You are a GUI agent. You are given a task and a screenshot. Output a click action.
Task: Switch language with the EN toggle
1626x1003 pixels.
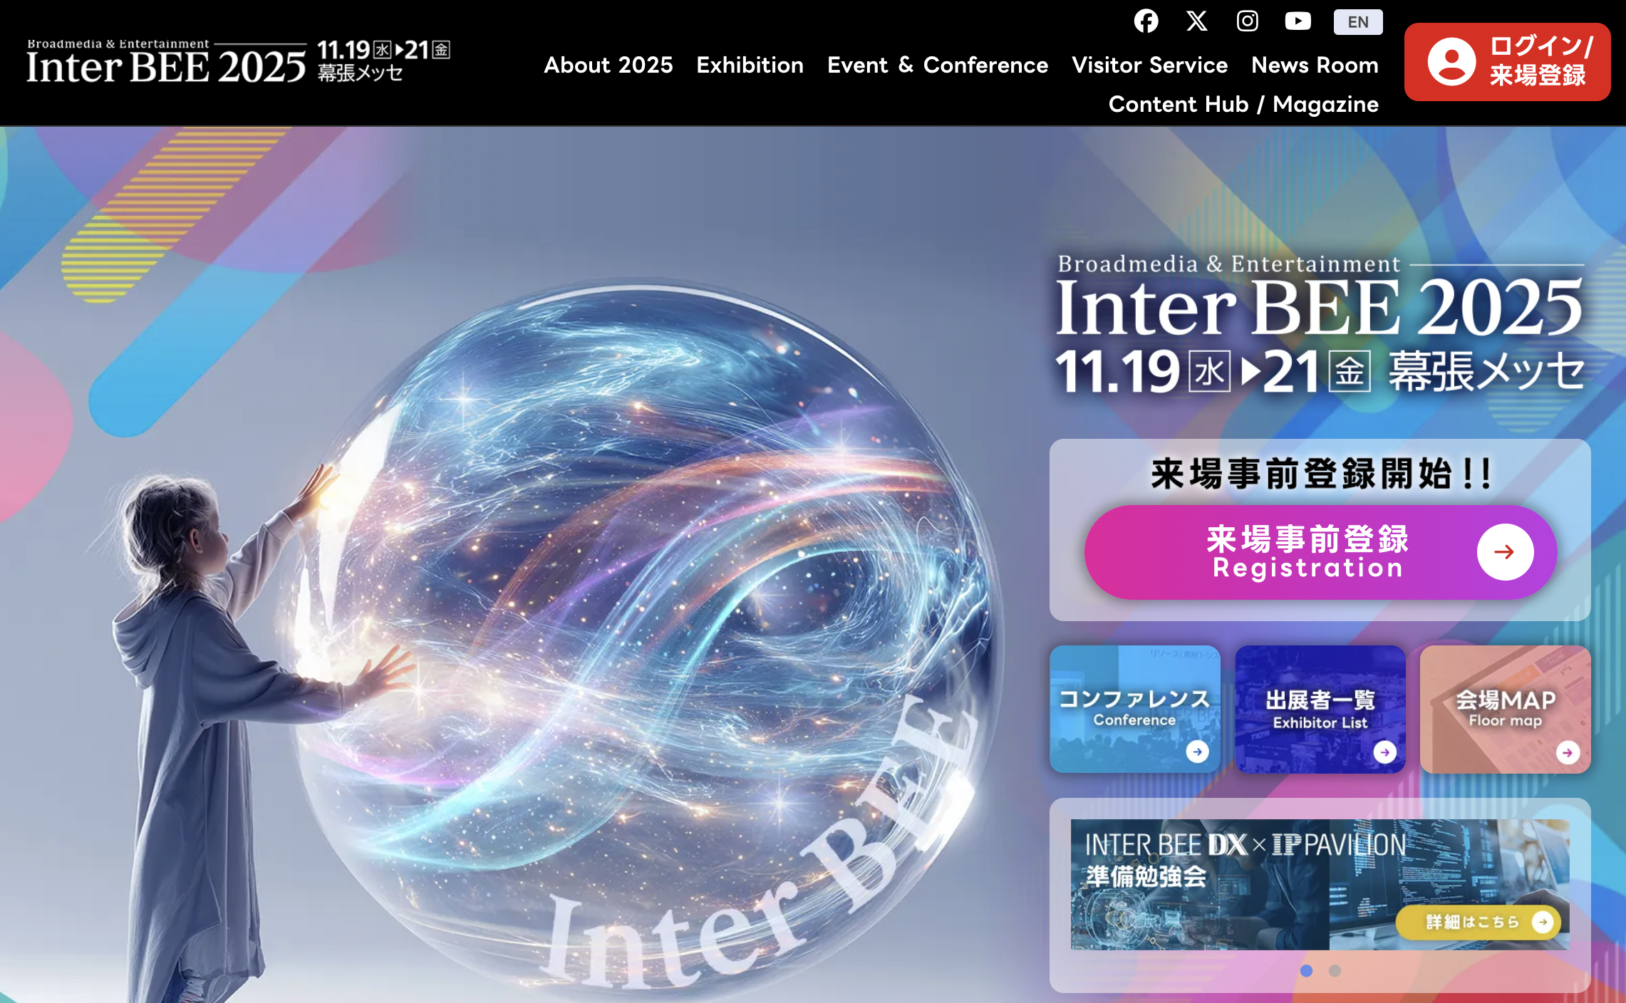(x=1358, y=22)
